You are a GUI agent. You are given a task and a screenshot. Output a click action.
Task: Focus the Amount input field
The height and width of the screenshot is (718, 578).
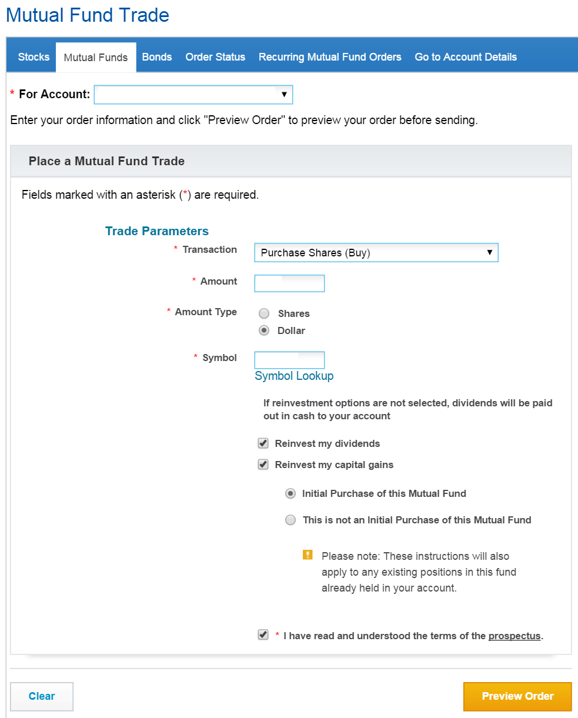[x=289, y=283]
